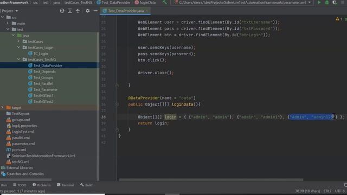
Task: Run with coverage icon
Action: pyautogui.click(x=335, y=2)
